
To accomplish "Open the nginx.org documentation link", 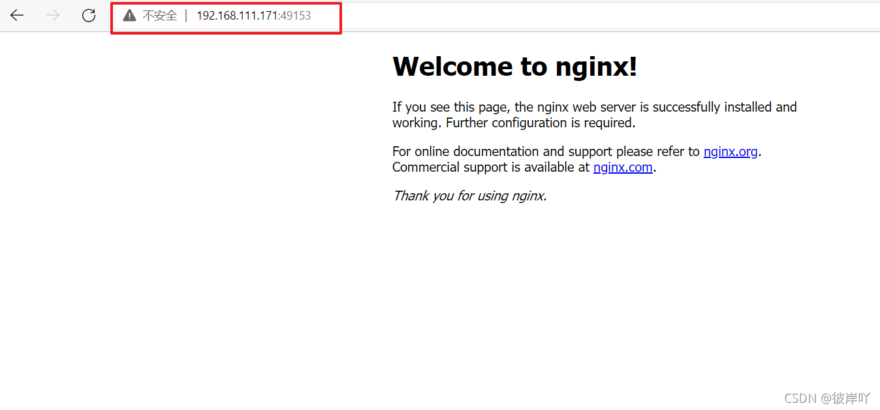I will coord(731,151).
